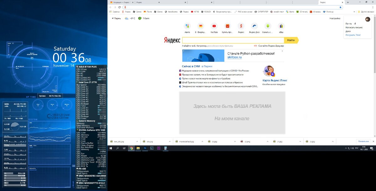Viewport: 376px width, 191px height.
Task: Open options for 005.jpg download
Action: click(170, 142)
